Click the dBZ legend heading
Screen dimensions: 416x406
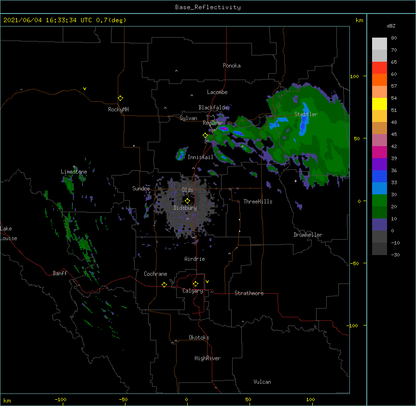391,26
